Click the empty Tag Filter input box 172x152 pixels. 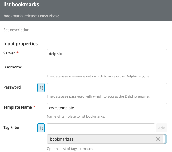coord(101,128)
